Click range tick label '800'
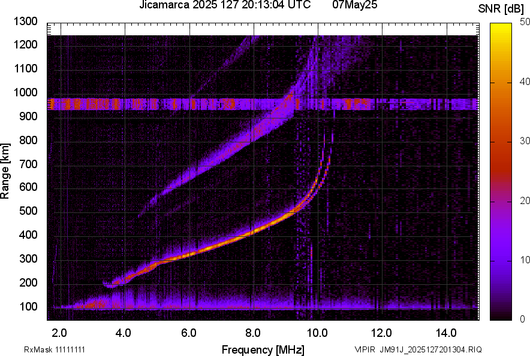This screenshot has width=530, height=356. [28, 140]
